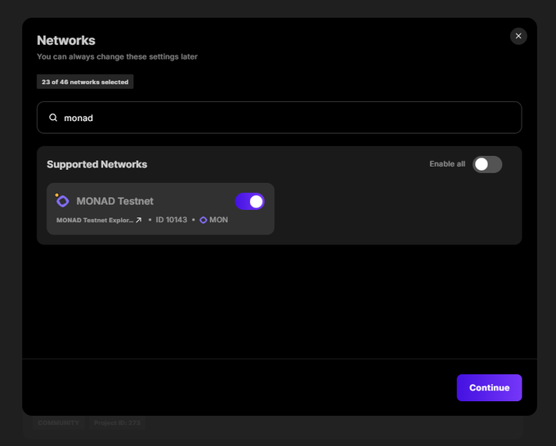Click the Continue button

pos(489,387)
